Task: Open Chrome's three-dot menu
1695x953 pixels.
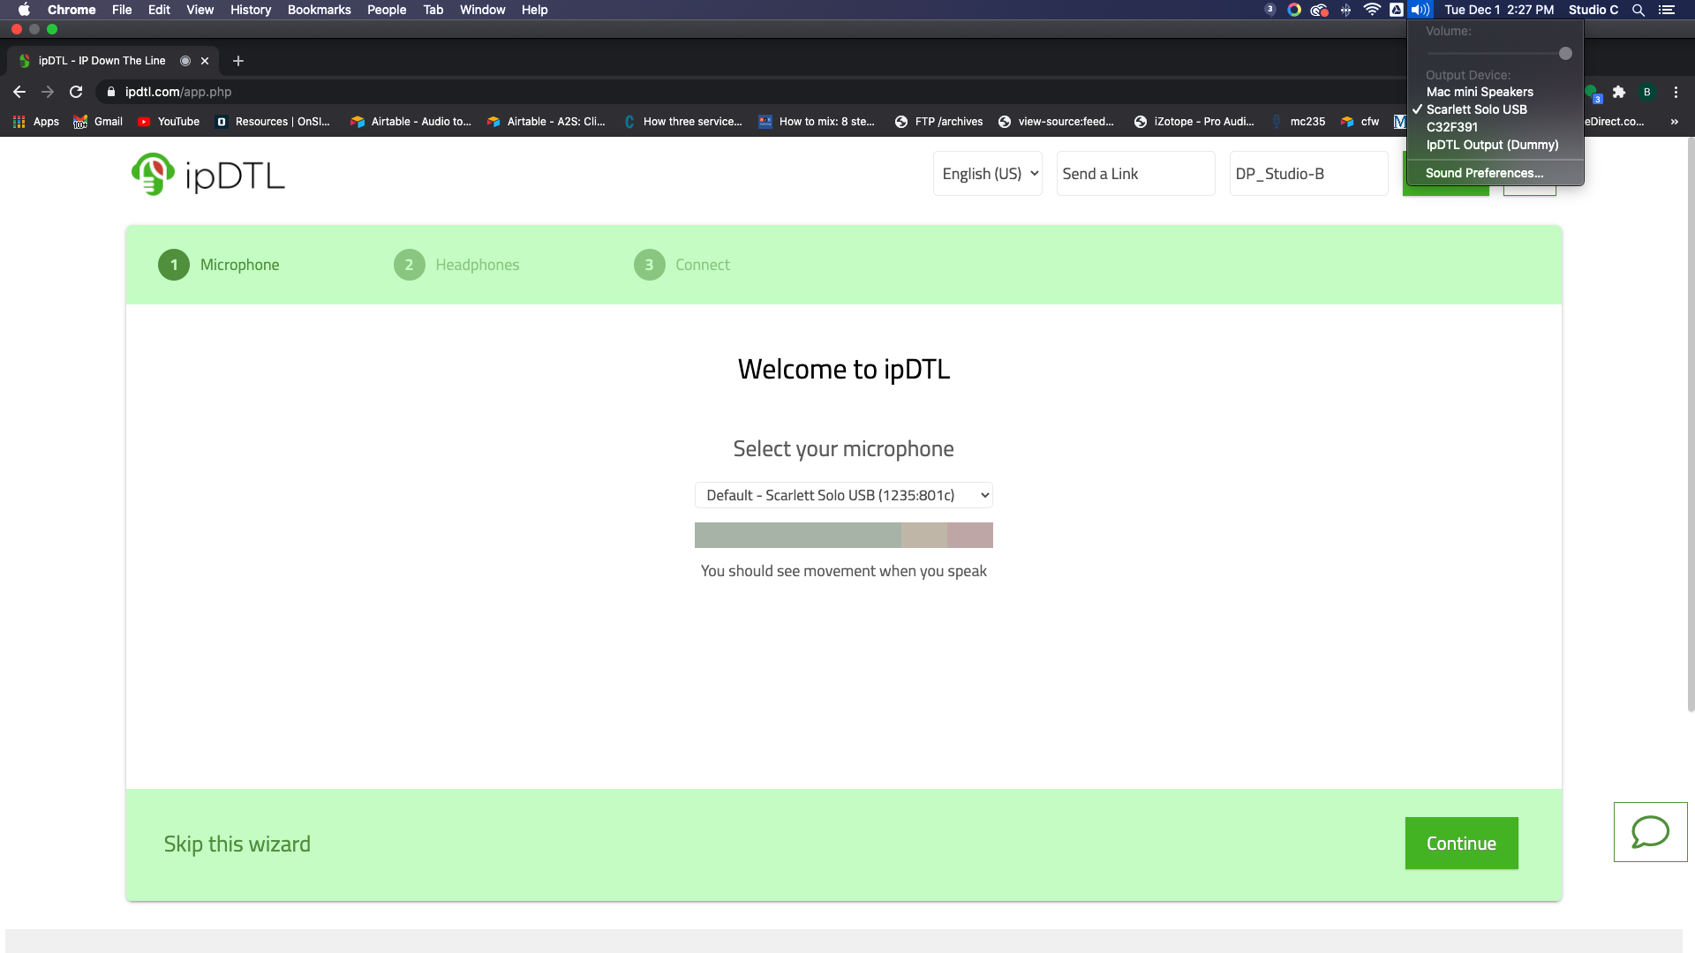Action: (x=1676, y=92)
